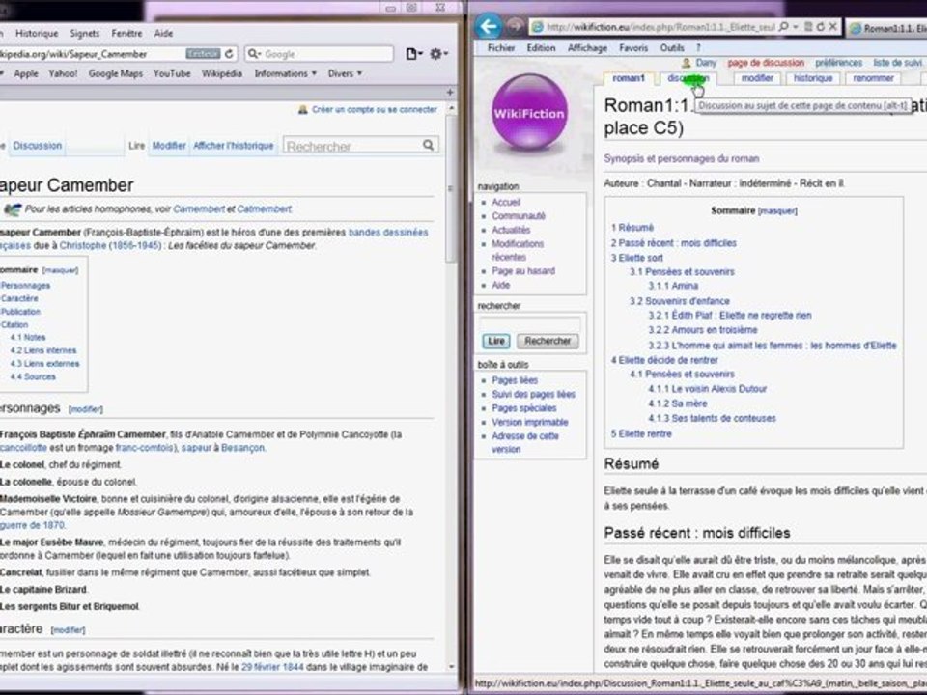Click the search magnifier in the Internet Explorer address bar

click(x=783, y=27)
